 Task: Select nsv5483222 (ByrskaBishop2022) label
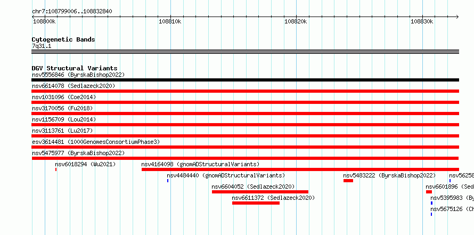click(x=389, y=175)
